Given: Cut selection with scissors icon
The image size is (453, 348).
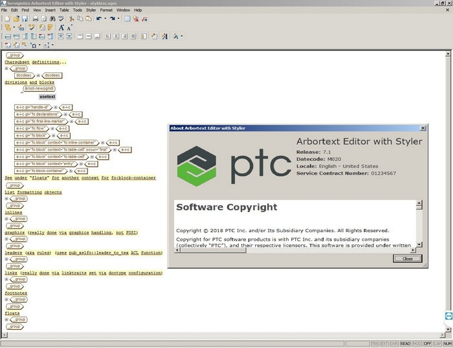Looking at the screenshot, I should 71,19.
